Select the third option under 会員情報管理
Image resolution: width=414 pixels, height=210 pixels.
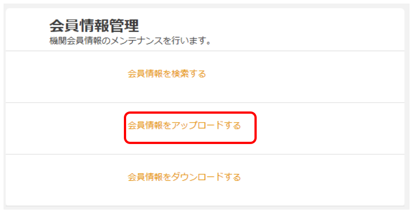[x=184, y=177]
